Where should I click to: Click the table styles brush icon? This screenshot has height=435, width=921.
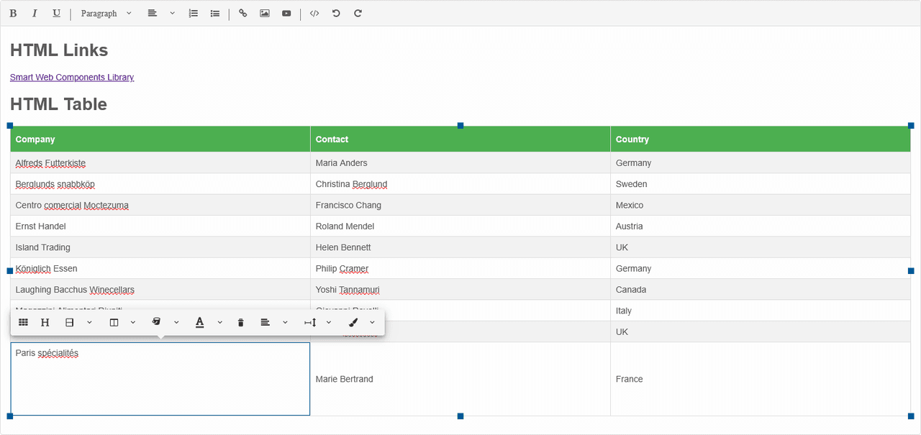click(x=353, y=323)
